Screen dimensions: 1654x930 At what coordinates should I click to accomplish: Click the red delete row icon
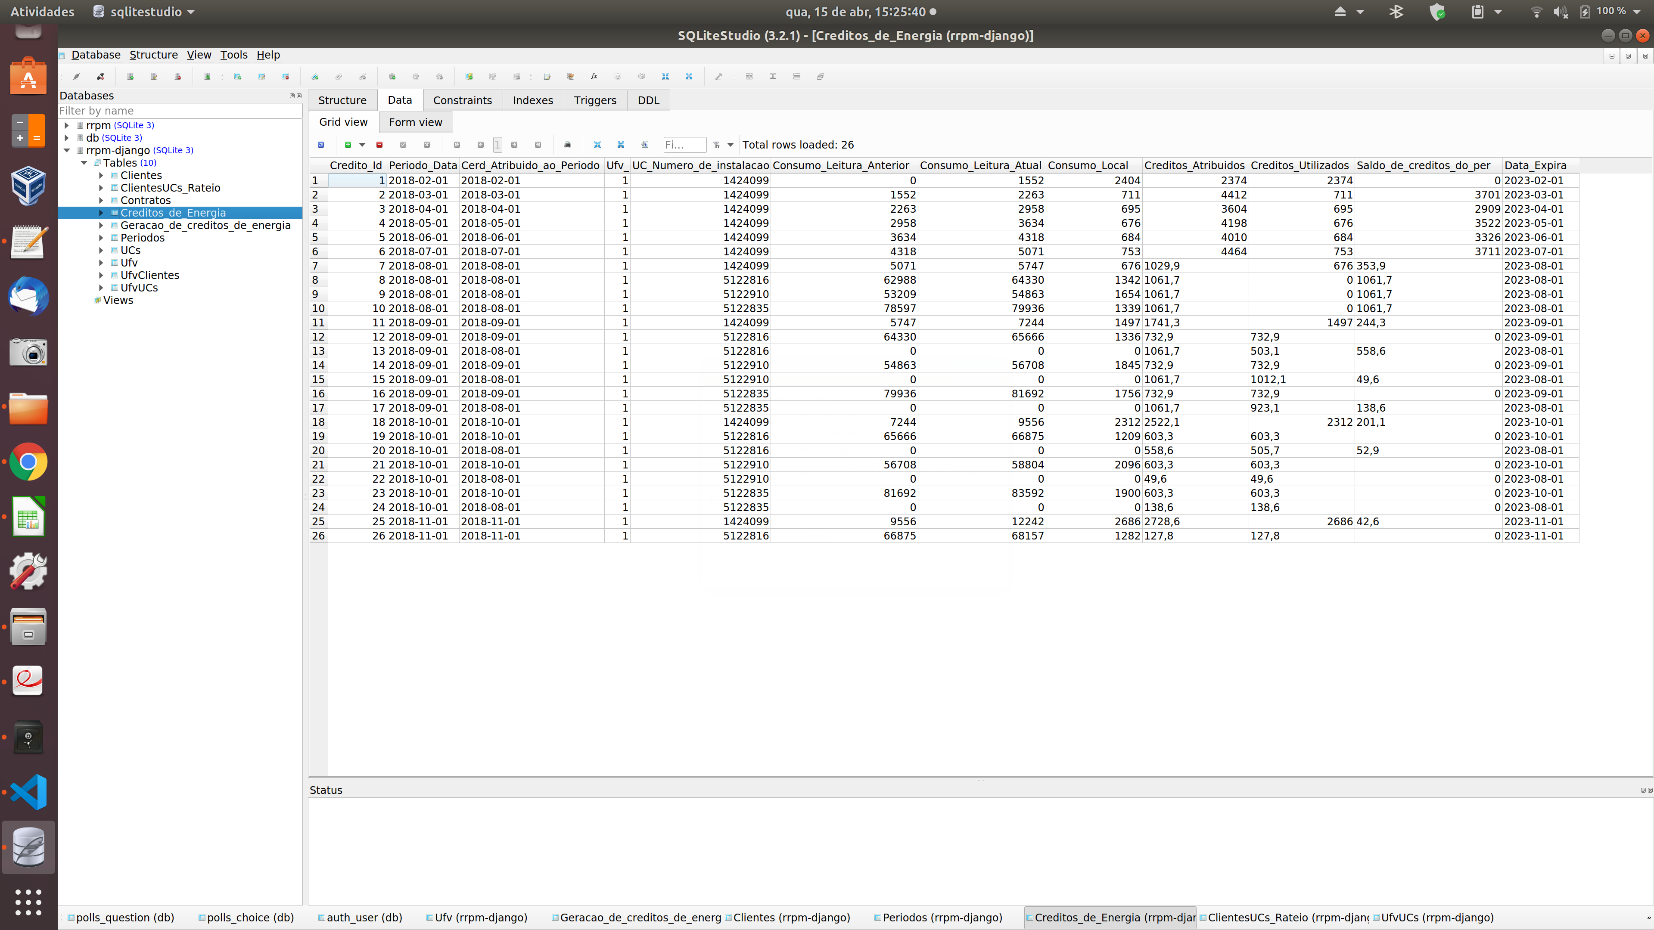[379, 145]
